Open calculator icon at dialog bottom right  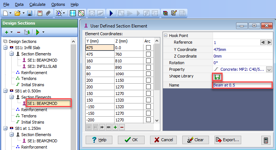pyautogui.click(x=266, y=140)
